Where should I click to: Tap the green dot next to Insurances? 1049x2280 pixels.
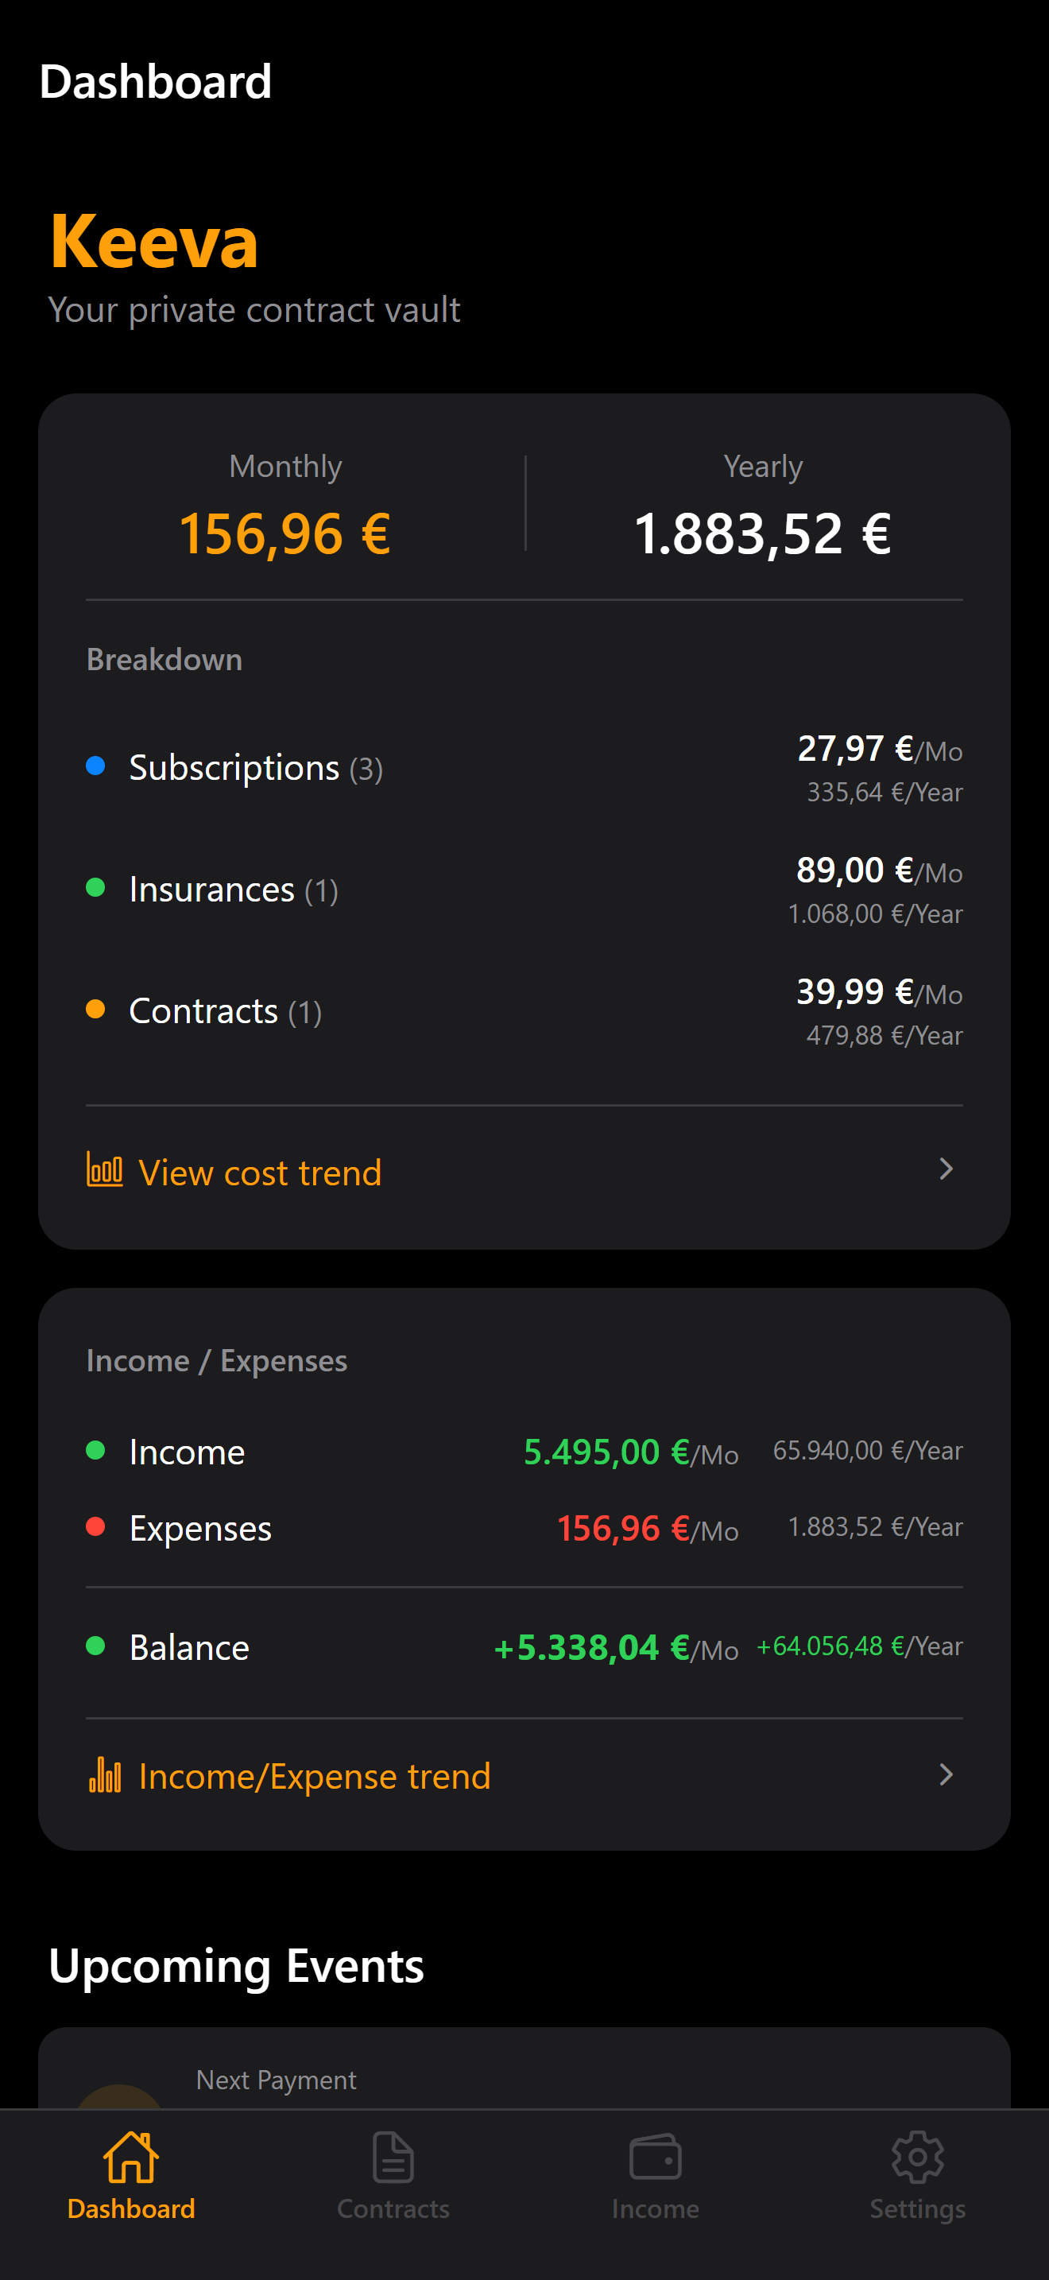pyautogui.click(x=95, y=887)
